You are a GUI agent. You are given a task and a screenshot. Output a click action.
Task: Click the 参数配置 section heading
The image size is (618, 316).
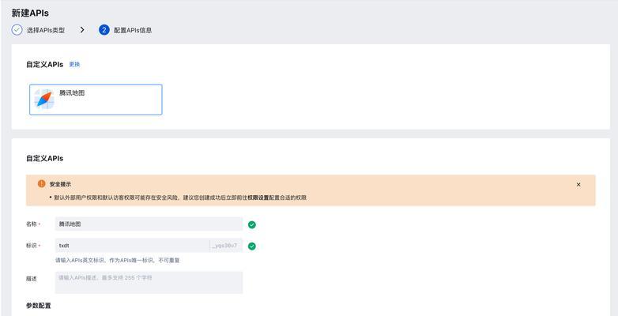[x=39, y=306]
